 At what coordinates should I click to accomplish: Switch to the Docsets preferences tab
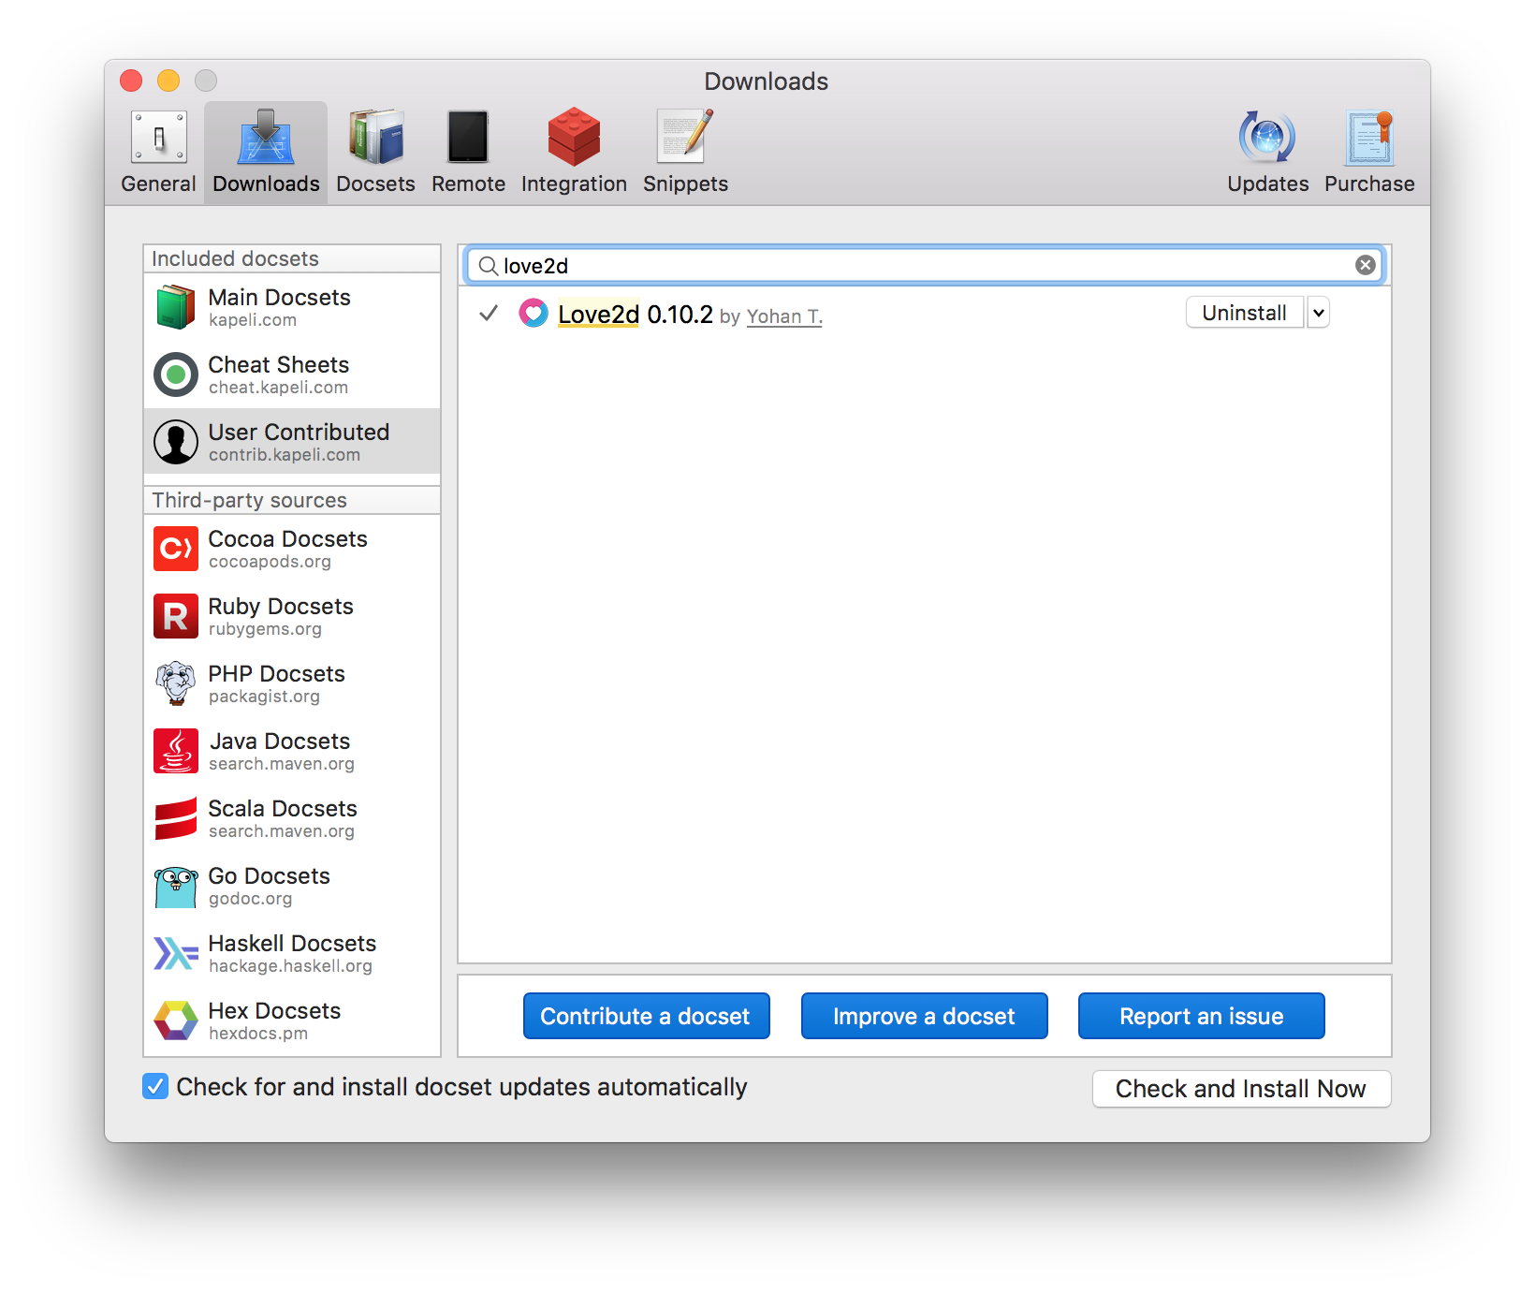click(x=375, y=152)
